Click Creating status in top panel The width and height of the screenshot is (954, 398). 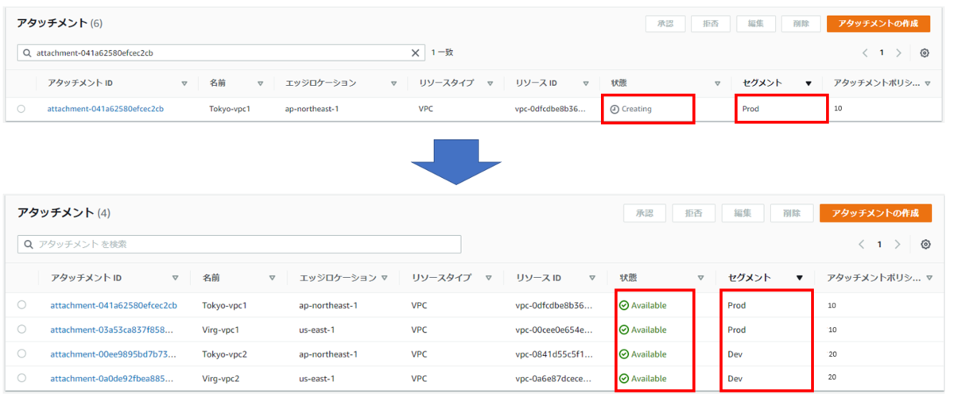click(631, 109)
